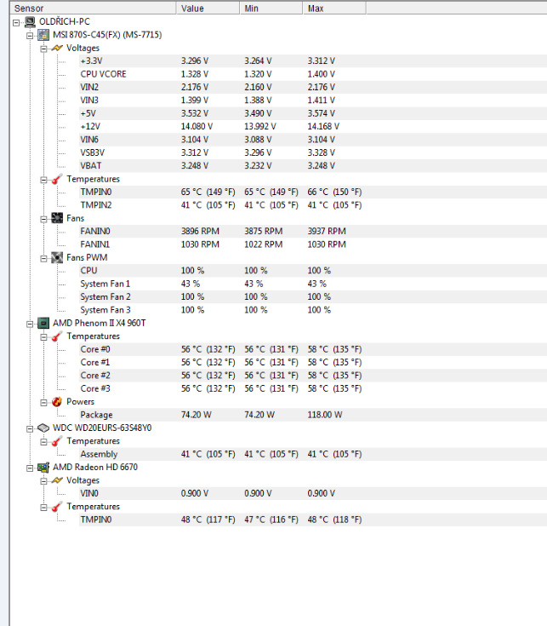This screenshot has width=547, height=626.
Task: Click the 1.400 V max cell
Action: pyautogui.click(x=321, y=74)
